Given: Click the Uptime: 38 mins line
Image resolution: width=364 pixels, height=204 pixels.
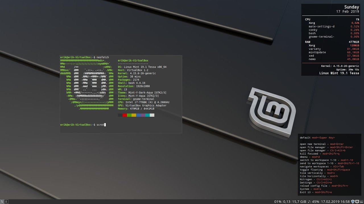Looking at the screenshot, I should pyautogui.click(x=129, y=76).
